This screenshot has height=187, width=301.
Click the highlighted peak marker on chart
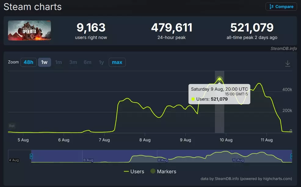click(x=219, y=79)
